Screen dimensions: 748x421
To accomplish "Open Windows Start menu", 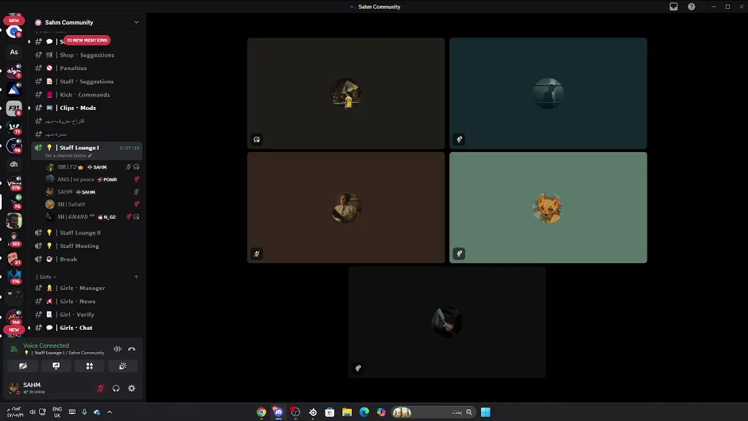I will (x=486, y=412).
